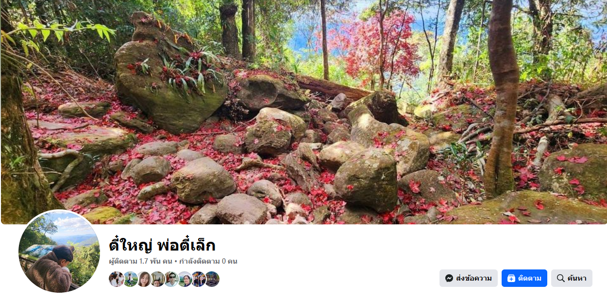Send a message via ส่งข้อความ button
Viewport: 607px width, 299px height.
pos(469,278)
